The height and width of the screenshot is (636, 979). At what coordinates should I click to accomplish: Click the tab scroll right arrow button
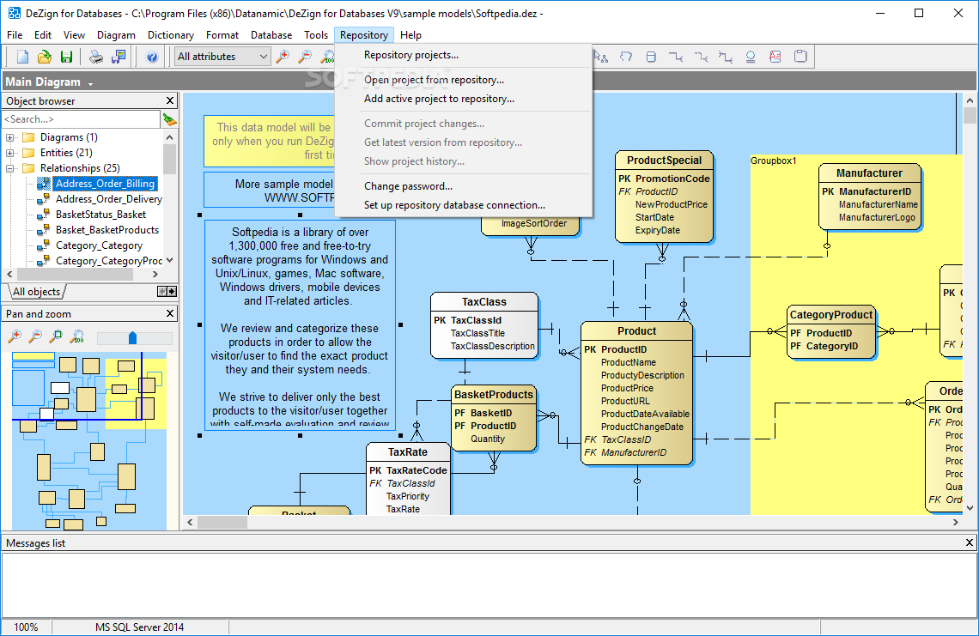click(x=172, y=292)
